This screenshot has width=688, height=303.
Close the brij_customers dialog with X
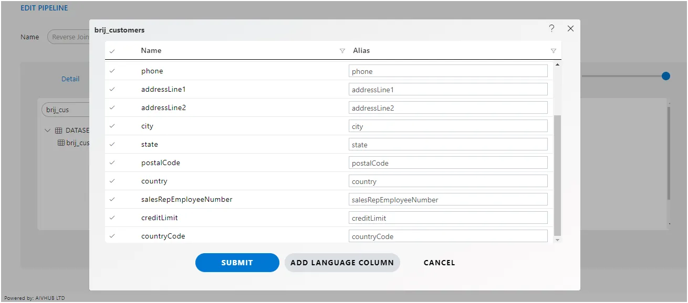570,29
